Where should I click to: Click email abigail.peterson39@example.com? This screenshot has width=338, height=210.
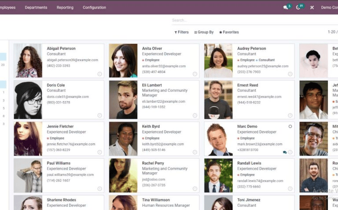point(73,60)
